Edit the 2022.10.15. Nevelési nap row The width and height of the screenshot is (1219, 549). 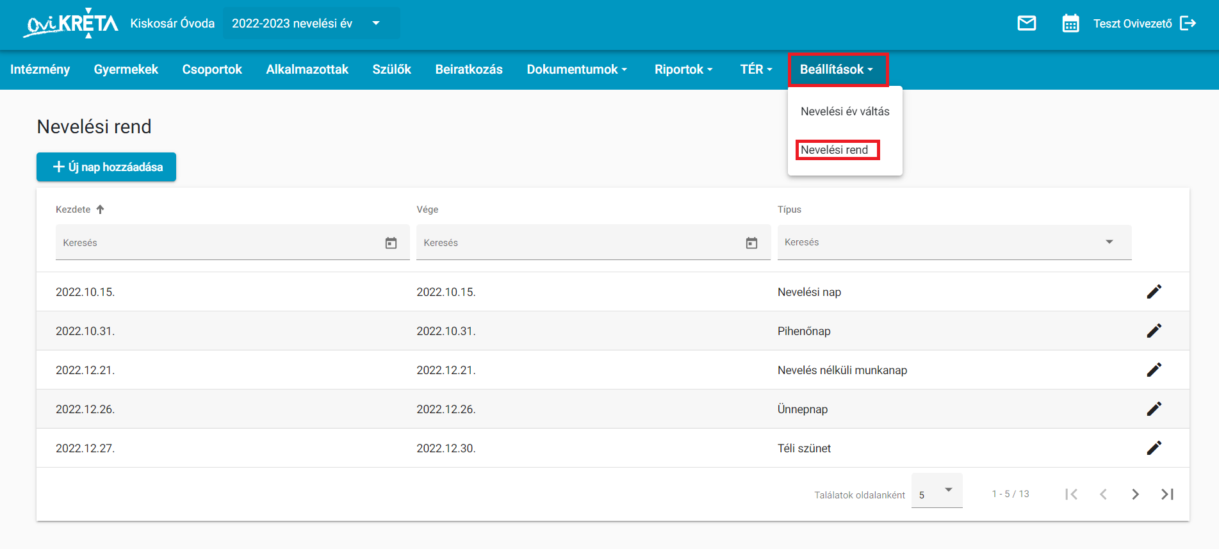(x=1154, y=292)
